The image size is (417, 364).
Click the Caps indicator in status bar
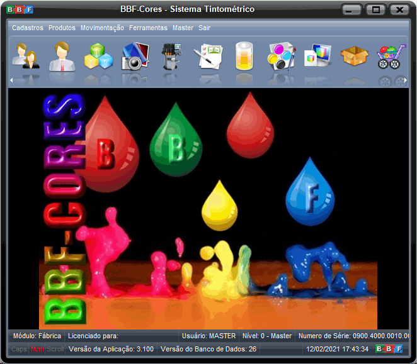(x=19, y=349)
